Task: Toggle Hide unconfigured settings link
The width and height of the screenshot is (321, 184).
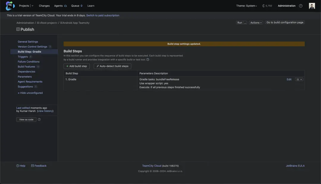Action: (30, 93)
